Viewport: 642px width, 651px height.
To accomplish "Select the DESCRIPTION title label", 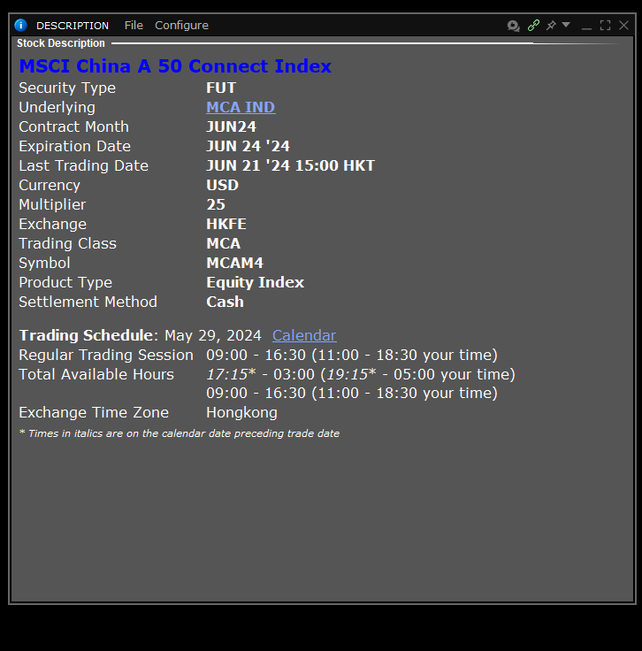I will click(73, 26).
